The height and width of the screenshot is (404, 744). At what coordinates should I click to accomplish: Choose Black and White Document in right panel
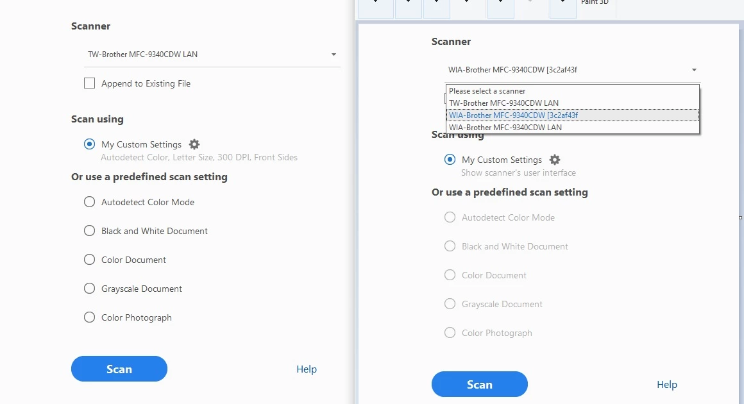pyautogui.click(x=450, y=247)
